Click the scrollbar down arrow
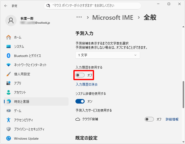 click(183, 142)
